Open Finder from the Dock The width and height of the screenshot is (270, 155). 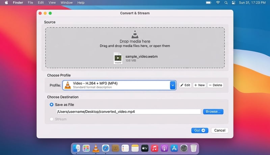pyautogui.click(x=76, y=148)
